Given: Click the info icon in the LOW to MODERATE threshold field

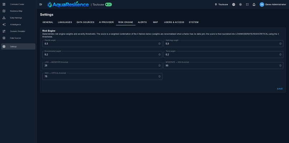Looking at the screenshot, I should [x=160, y=65].
